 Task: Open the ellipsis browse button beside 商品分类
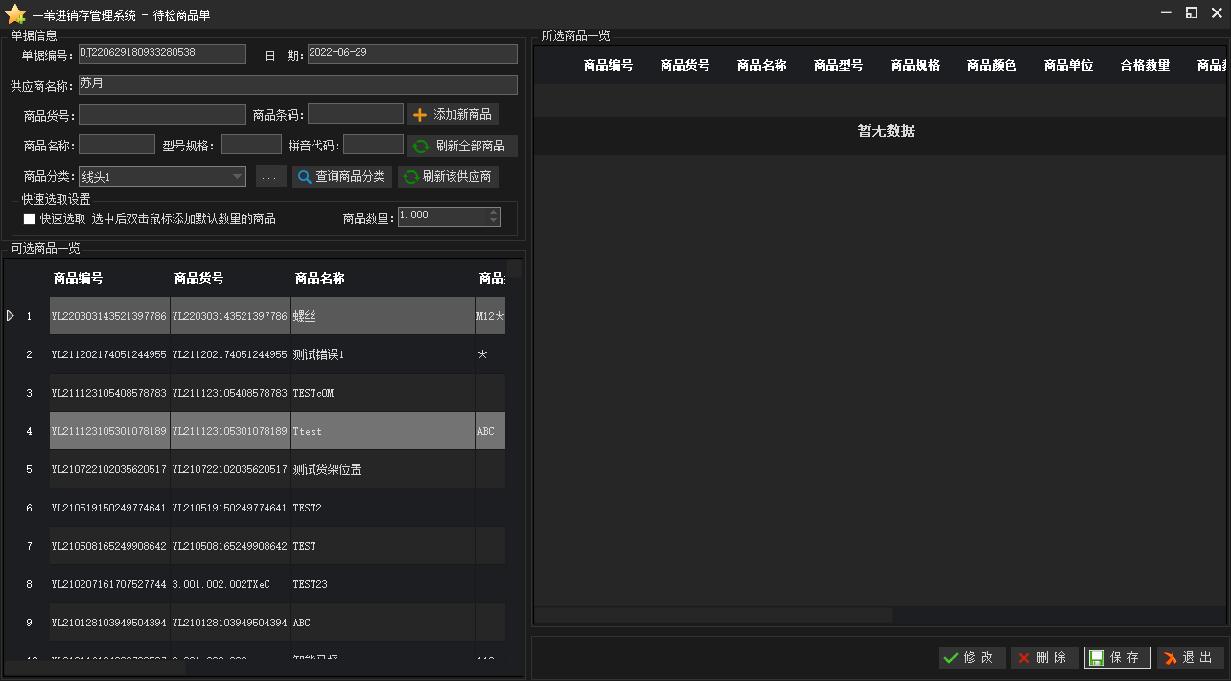(x=271, y=177)
